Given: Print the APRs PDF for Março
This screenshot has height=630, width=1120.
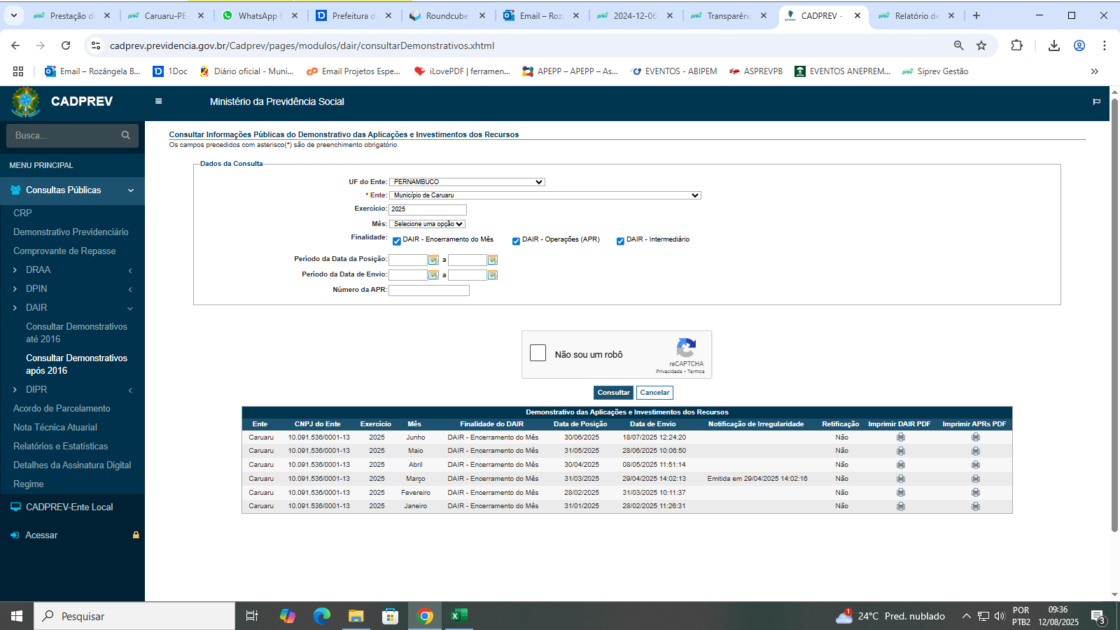Looking at the screenshot, I should point(975,479).
